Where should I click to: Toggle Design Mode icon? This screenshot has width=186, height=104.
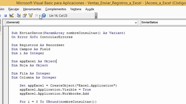click(x=11, y=15)
